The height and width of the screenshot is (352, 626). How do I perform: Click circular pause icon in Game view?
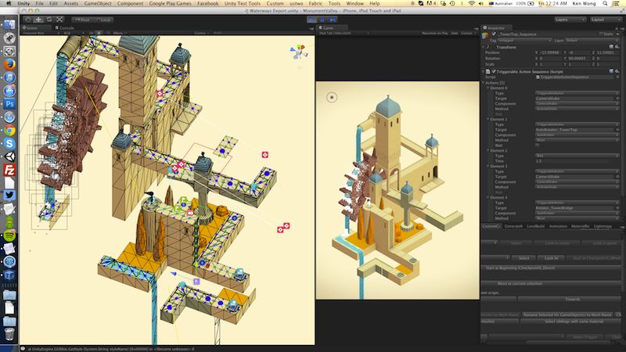[332, 97]
